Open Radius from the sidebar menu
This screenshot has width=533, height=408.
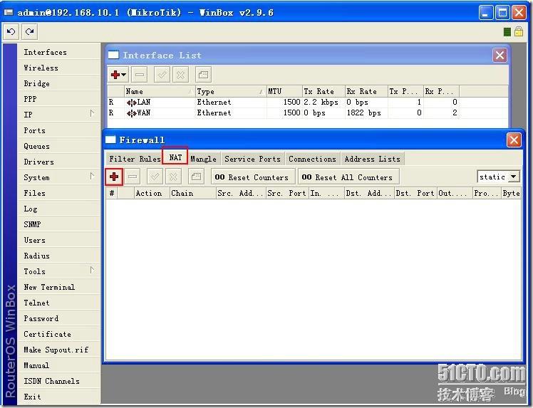coord(59,256)
